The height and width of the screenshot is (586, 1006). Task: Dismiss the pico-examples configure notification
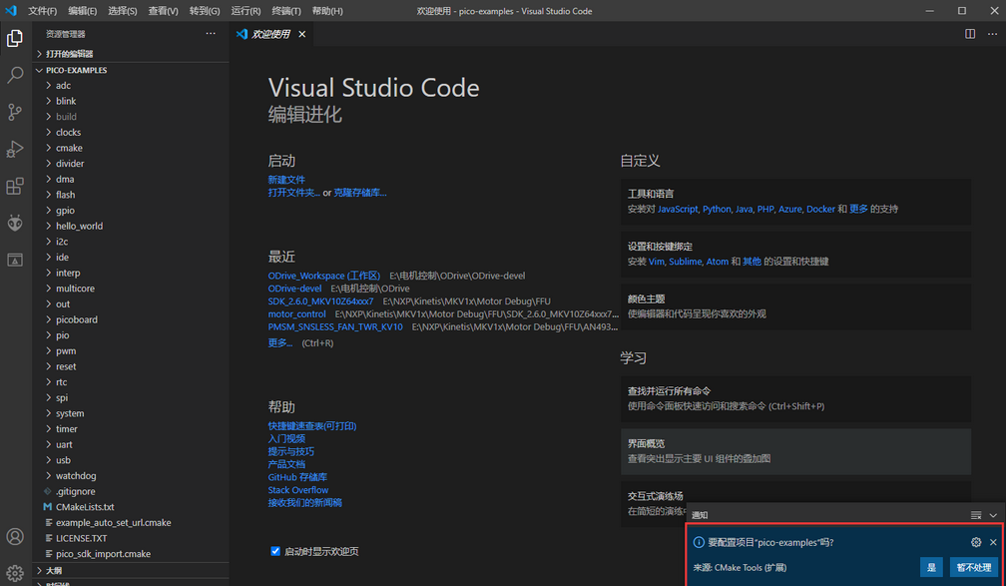pyautogui.click(x=993, y=542)
